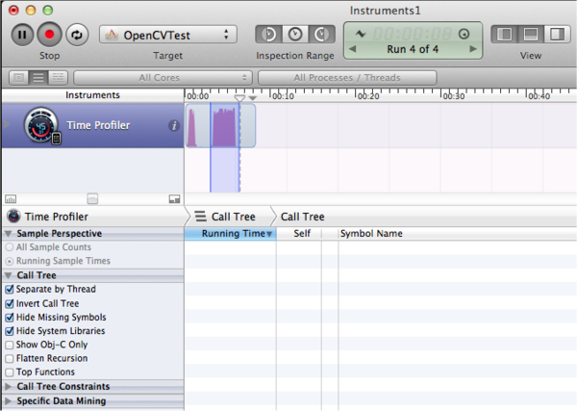The height and width of the screenshot is (411, 577).
Task: Click the Symbol Name column header
Action: pos(371,234)
